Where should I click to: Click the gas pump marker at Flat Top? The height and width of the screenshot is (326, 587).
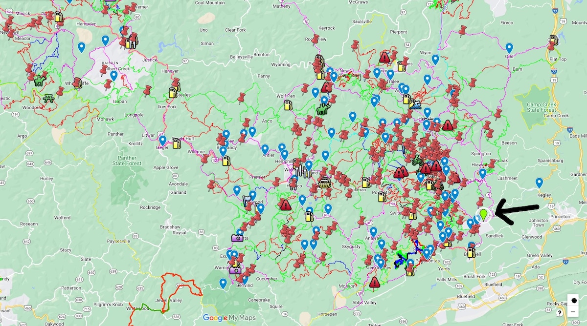[553, 40]
